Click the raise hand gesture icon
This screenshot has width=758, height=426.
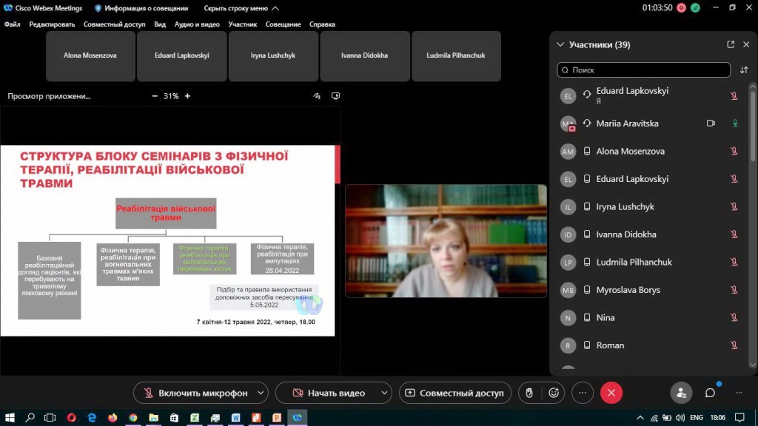tap(529, 393)
